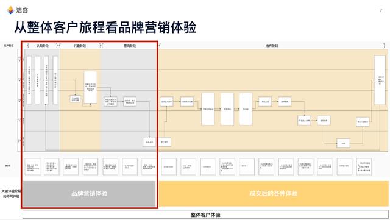The image size is (390, 220).
Task: Select the 合作阶段 stage header
Action: 272,46
